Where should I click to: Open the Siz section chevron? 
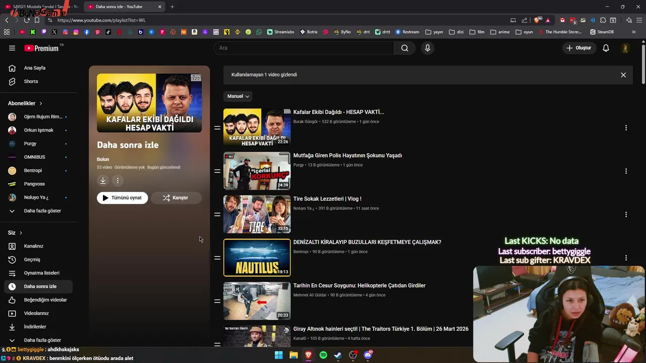pyautogui.click(x=21, y=233)
